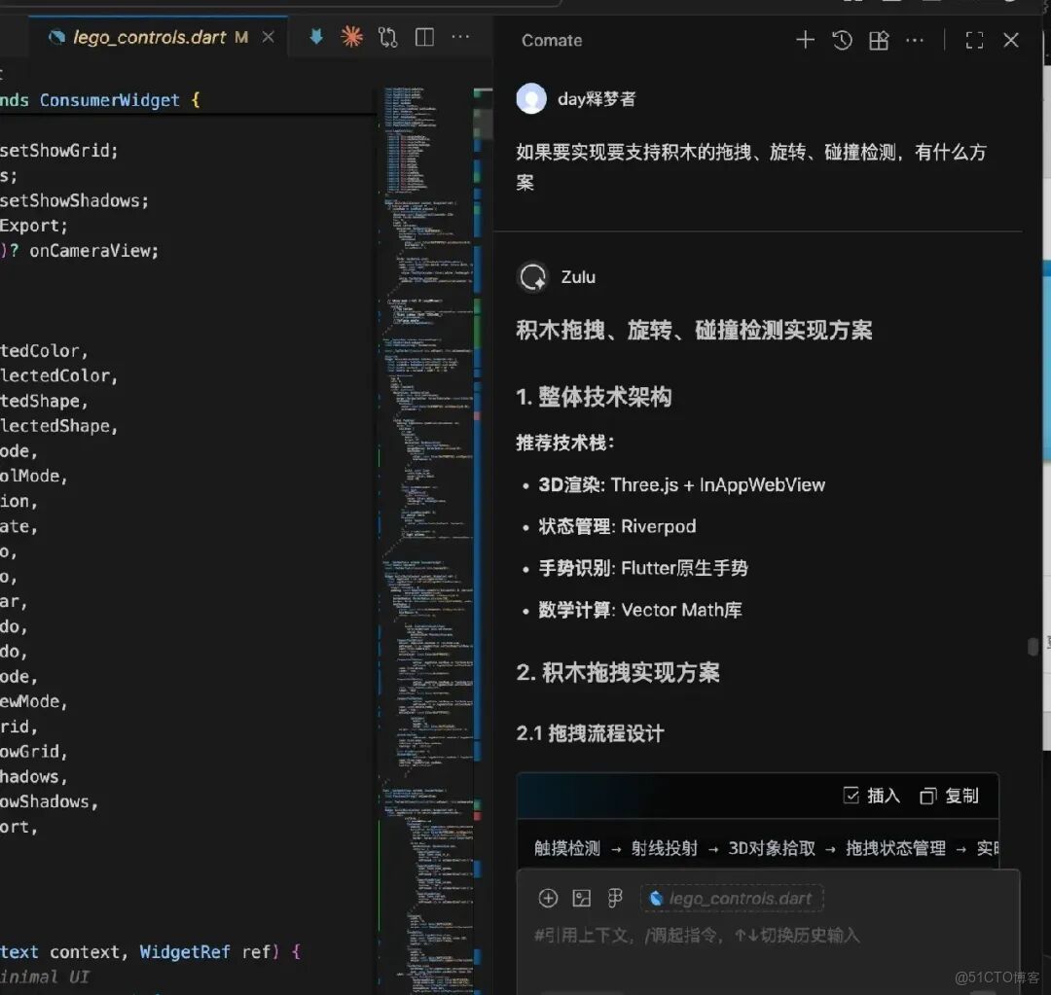Click the orange spark icon in the toolbar

pos(350,36)
